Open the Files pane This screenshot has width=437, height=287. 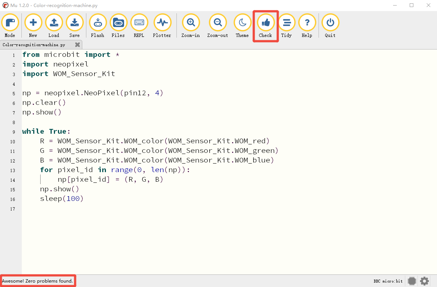point(118,25)
